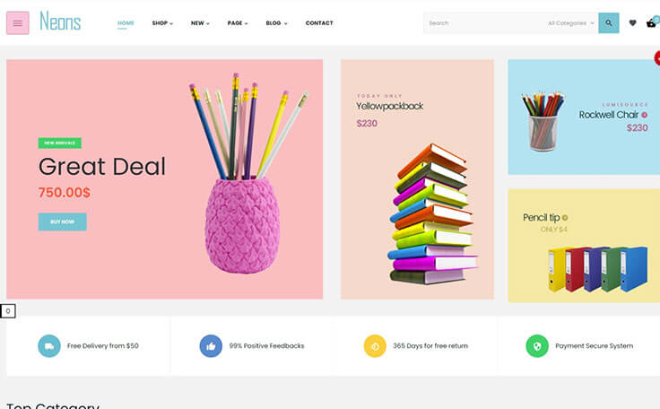The height and width of the screenshot is (409, 660).
Task: Click the thumbs-up Positive Feedbacks icon
Action: [x=211, y=346]
